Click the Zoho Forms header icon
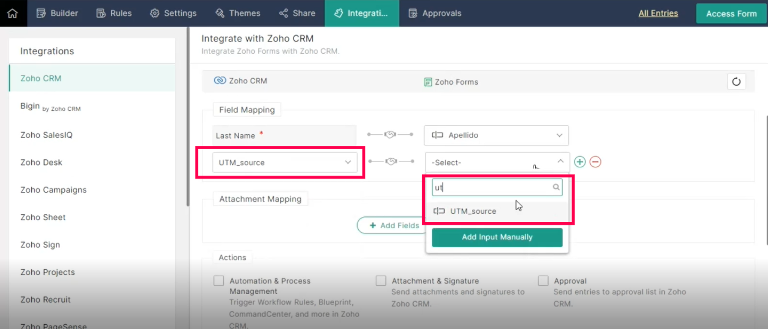This screenshot has width=768, height=329. [x=428, y=82]
